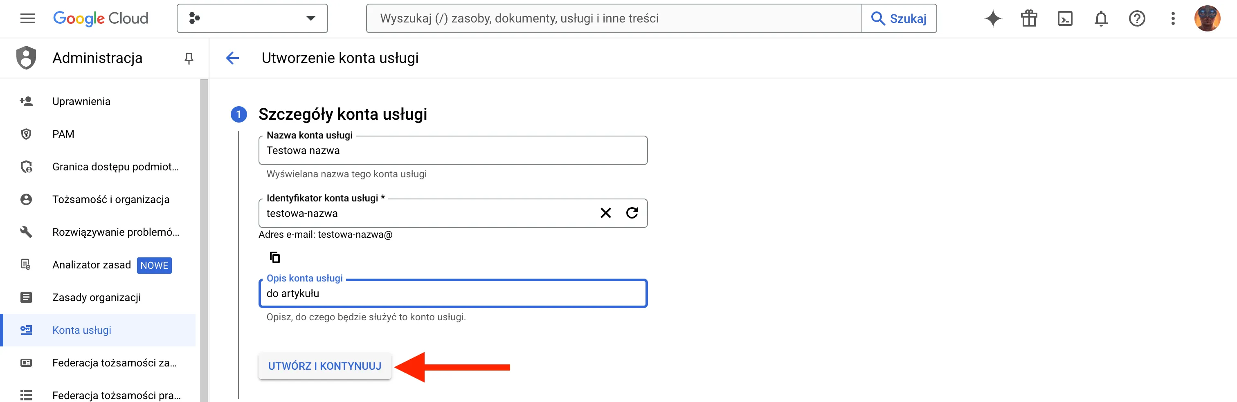Click the NOWE badge
This screenshot has width=1237, height=402.
(x=154, y=265)
